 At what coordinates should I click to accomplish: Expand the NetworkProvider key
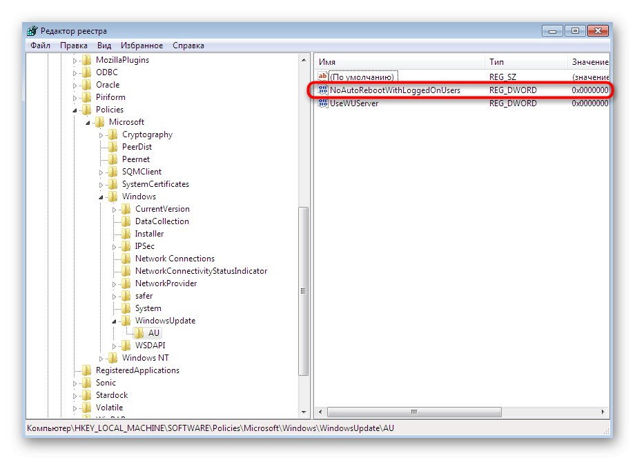click(x=114, y=284)
